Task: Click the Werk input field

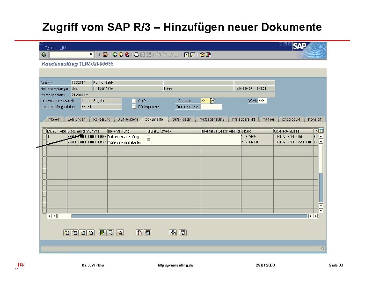Action: [x=263, y=101]
